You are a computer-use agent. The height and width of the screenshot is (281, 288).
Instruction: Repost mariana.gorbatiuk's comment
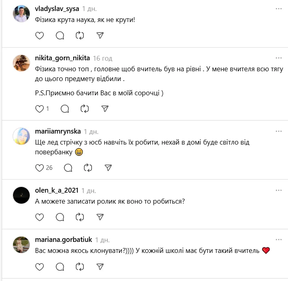click(x=80, y=267)
